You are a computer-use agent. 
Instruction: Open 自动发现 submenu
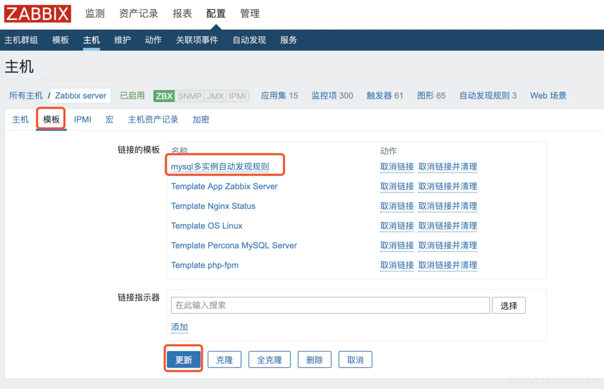(x=249, y=40)
